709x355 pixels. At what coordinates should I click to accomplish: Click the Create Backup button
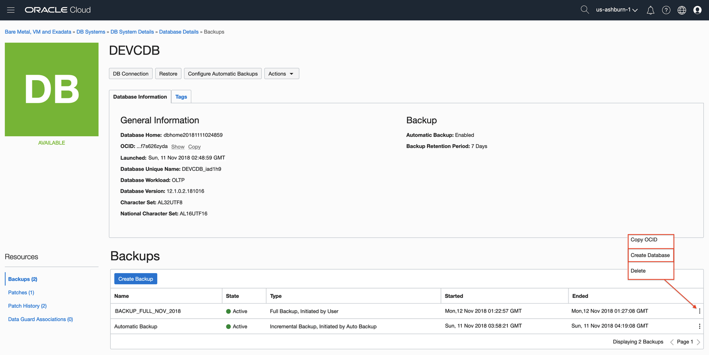136,279
